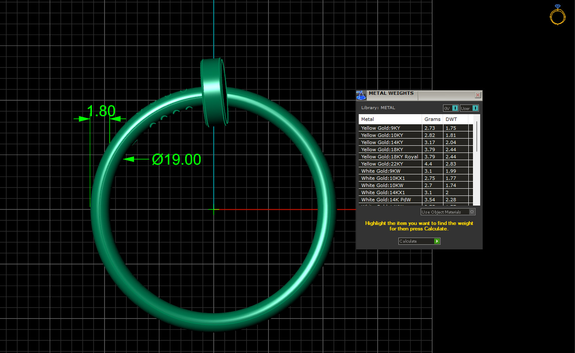This screenshot has height=353, width=575.
Task: Toggle the User library switch
Action: pos(469,108)
